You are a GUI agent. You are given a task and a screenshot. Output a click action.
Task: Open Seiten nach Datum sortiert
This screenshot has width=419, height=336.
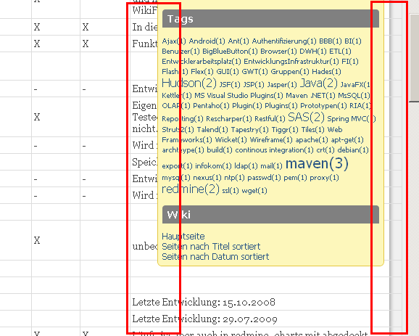[x=215, y=257]
